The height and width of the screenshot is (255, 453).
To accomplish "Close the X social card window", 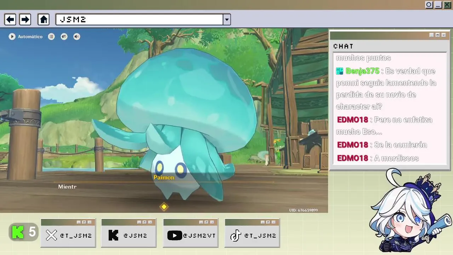I will point(90,222).
